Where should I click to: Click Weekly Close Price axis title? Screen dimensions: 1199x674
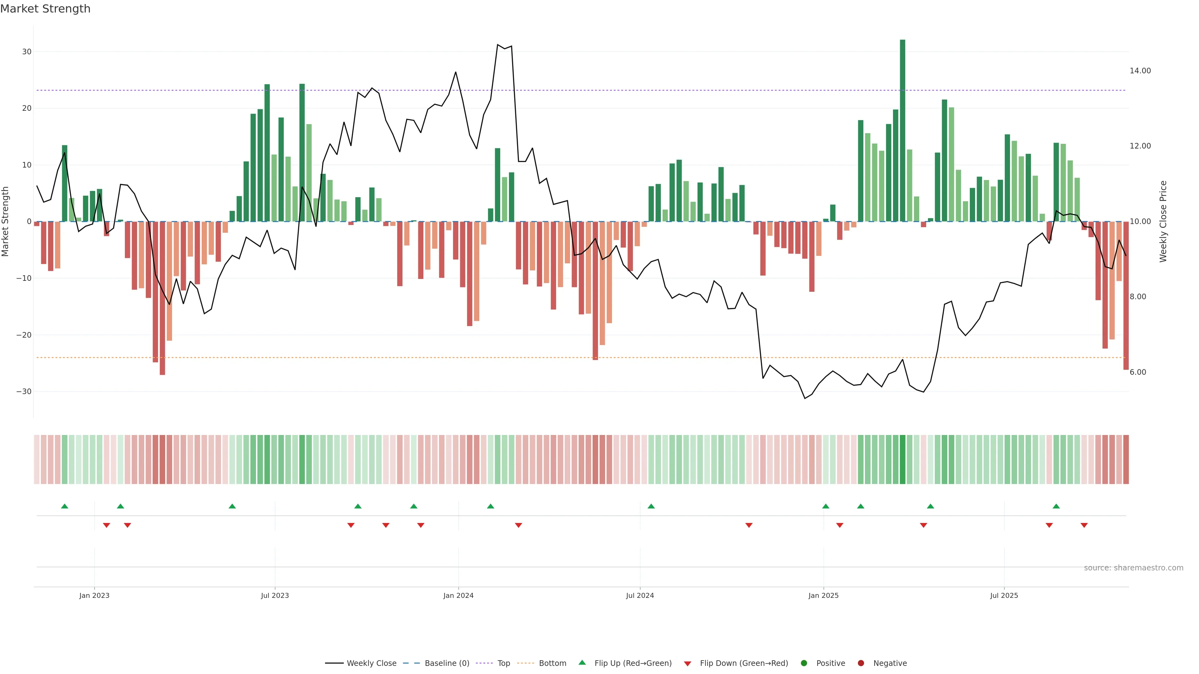point(1163,222)
